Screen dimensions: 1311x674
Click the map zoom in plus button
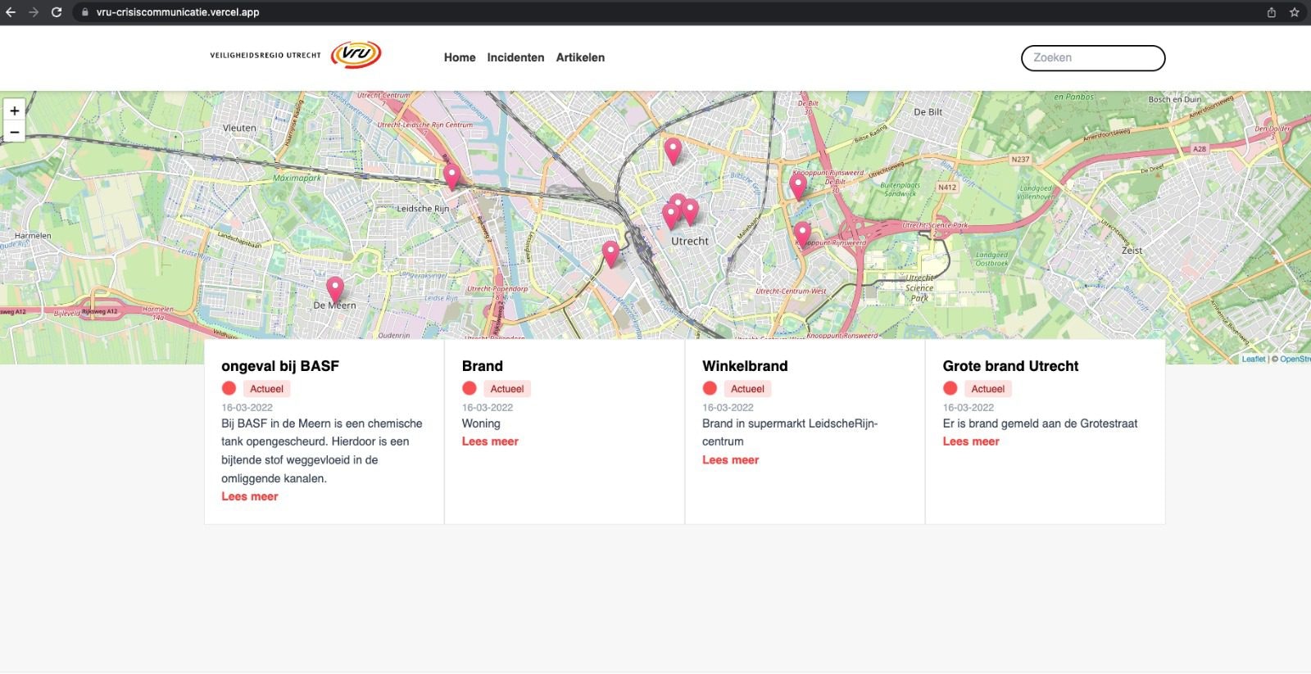[x=14, y=111]
